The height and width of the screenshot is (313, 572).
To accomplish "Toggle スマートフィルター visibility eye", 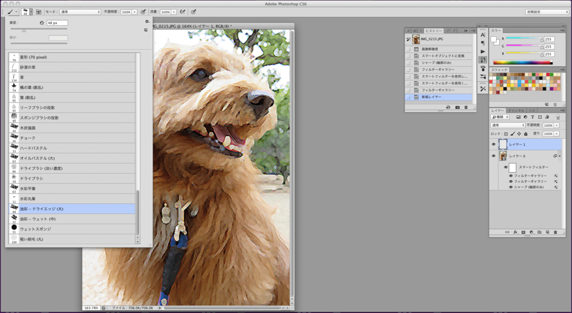I will tap(506, 167).
